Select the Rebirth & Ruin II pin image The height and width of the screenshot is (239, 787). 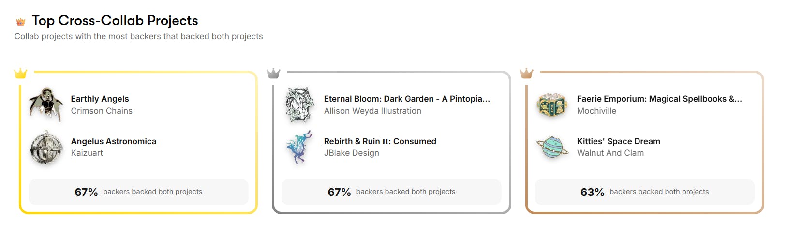pyautogui.click(x=299, y=148)
